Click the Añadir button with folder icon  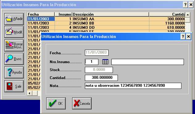coord(14,19)
